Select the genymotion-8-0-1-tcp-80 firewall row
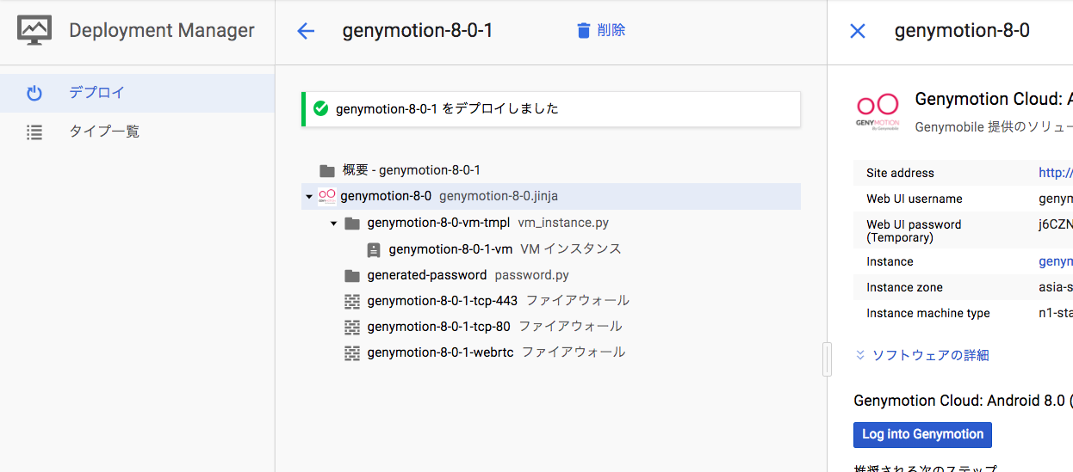This screenshot has width=1073, height=472. click(x=551, y=328)
